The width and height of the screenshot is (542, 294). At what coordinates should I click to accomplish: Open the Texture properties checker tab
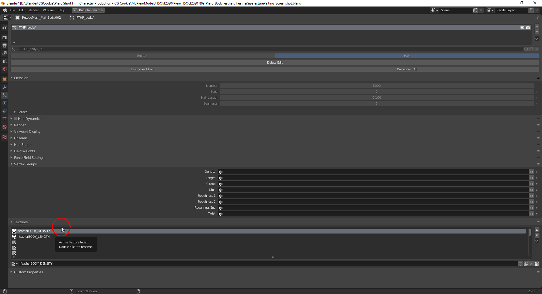pyautogui.click(x=5, y=137)
